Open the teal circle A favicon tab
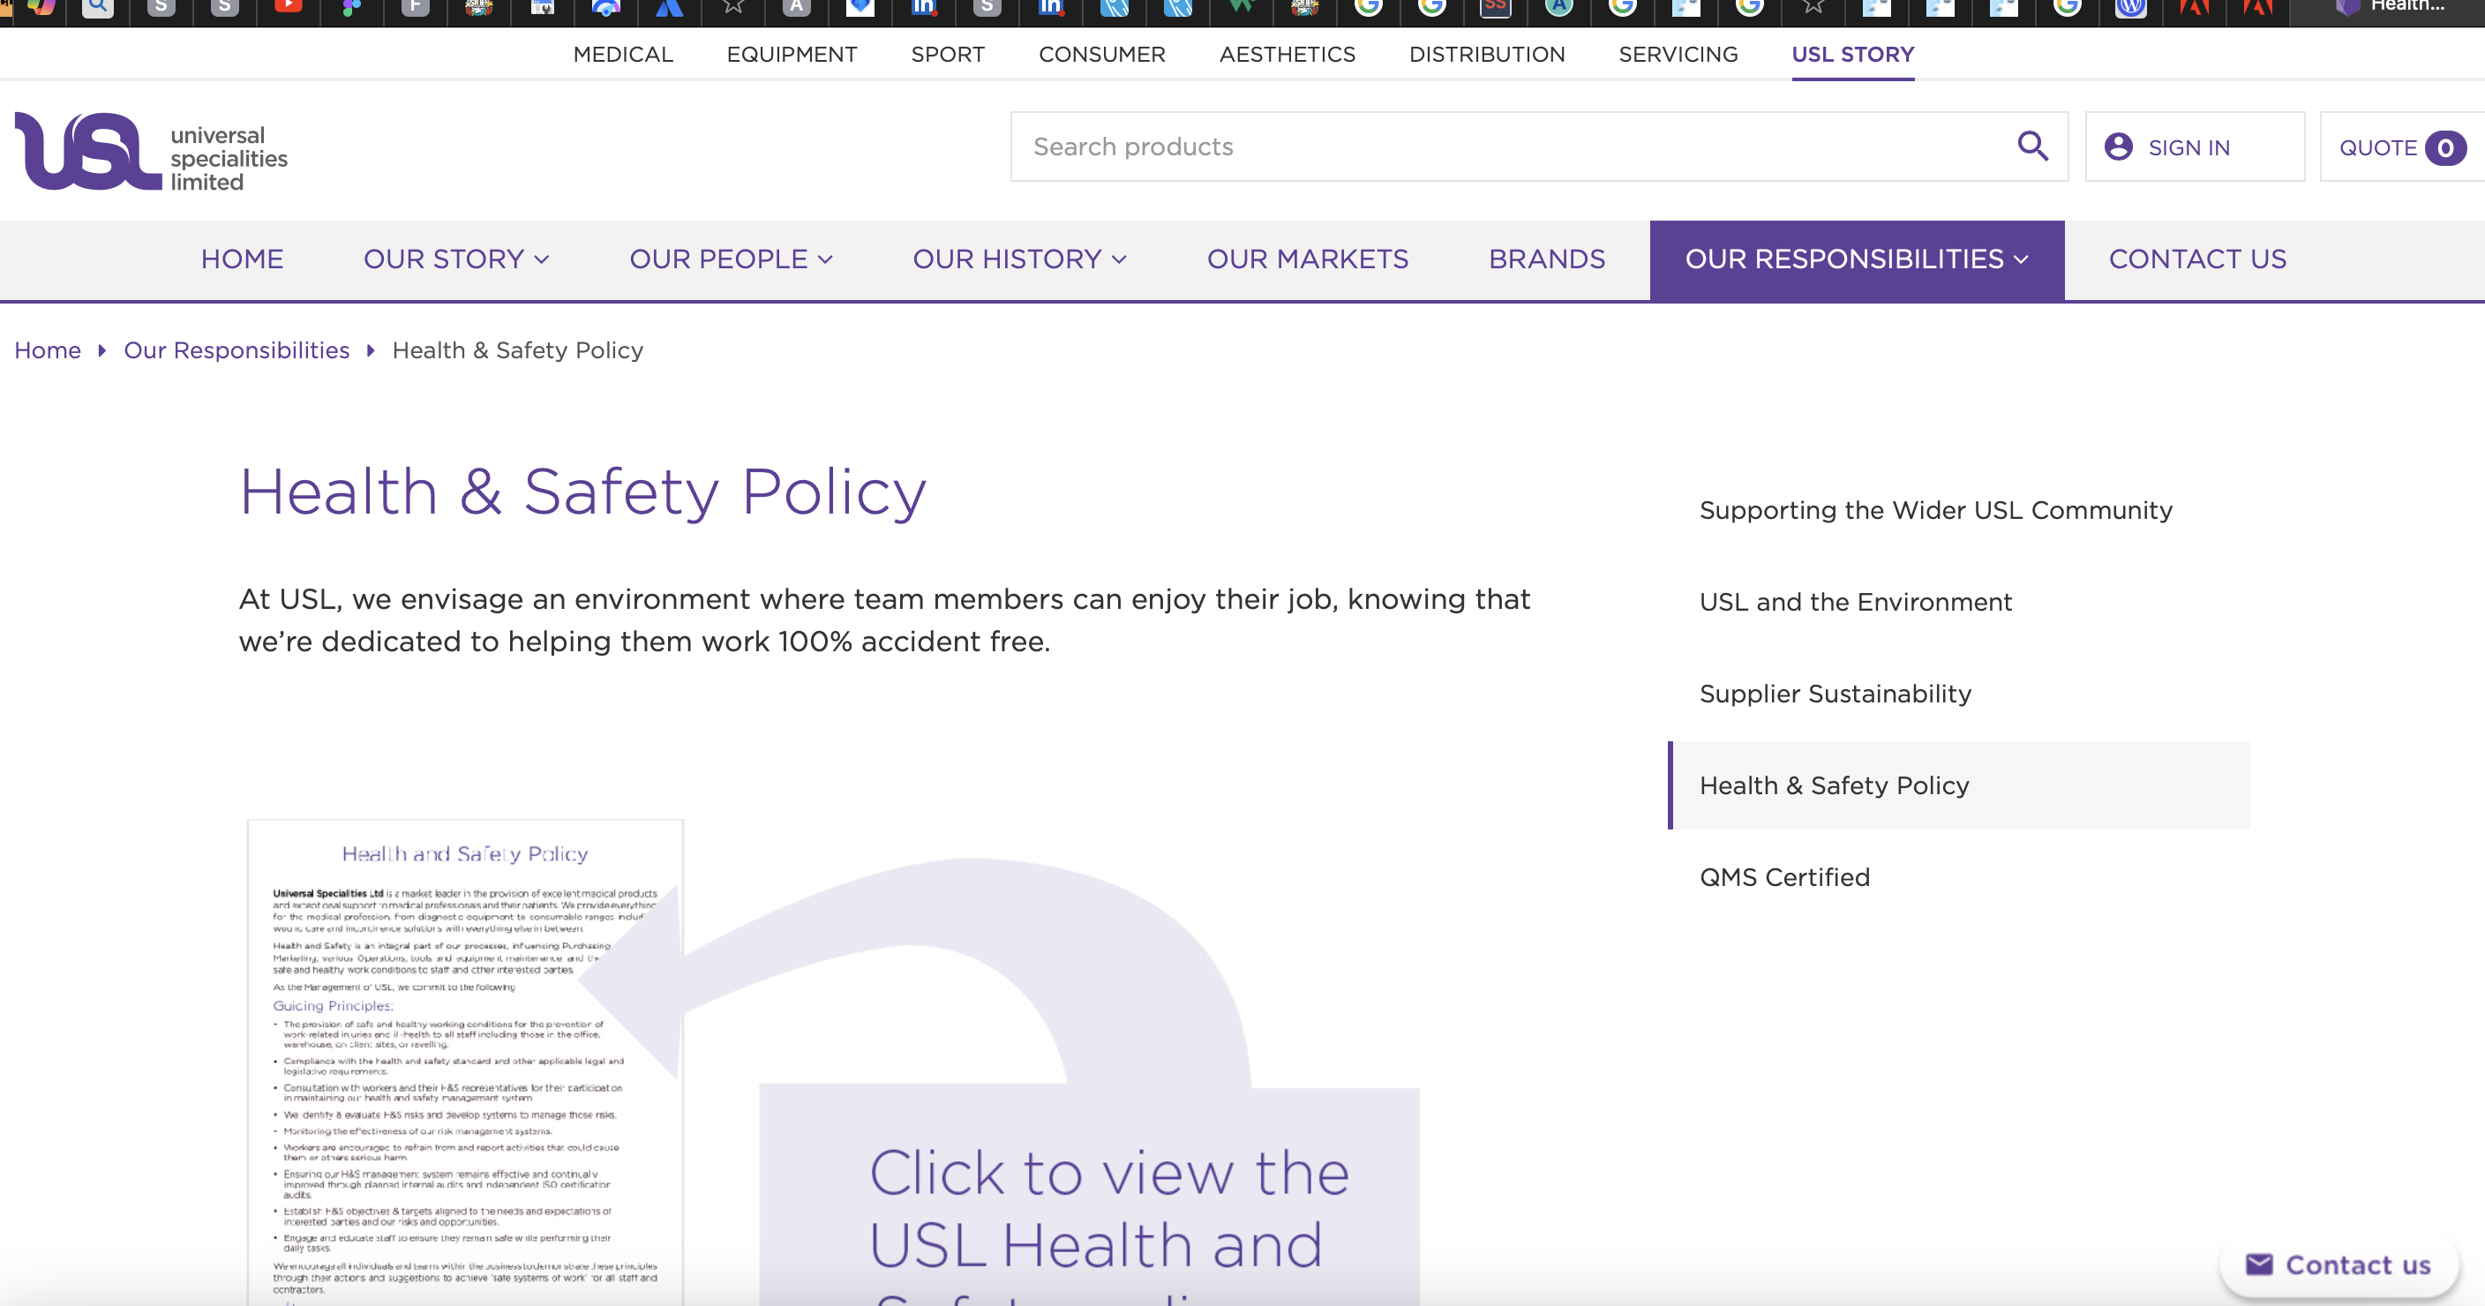 pos(1559,8)
